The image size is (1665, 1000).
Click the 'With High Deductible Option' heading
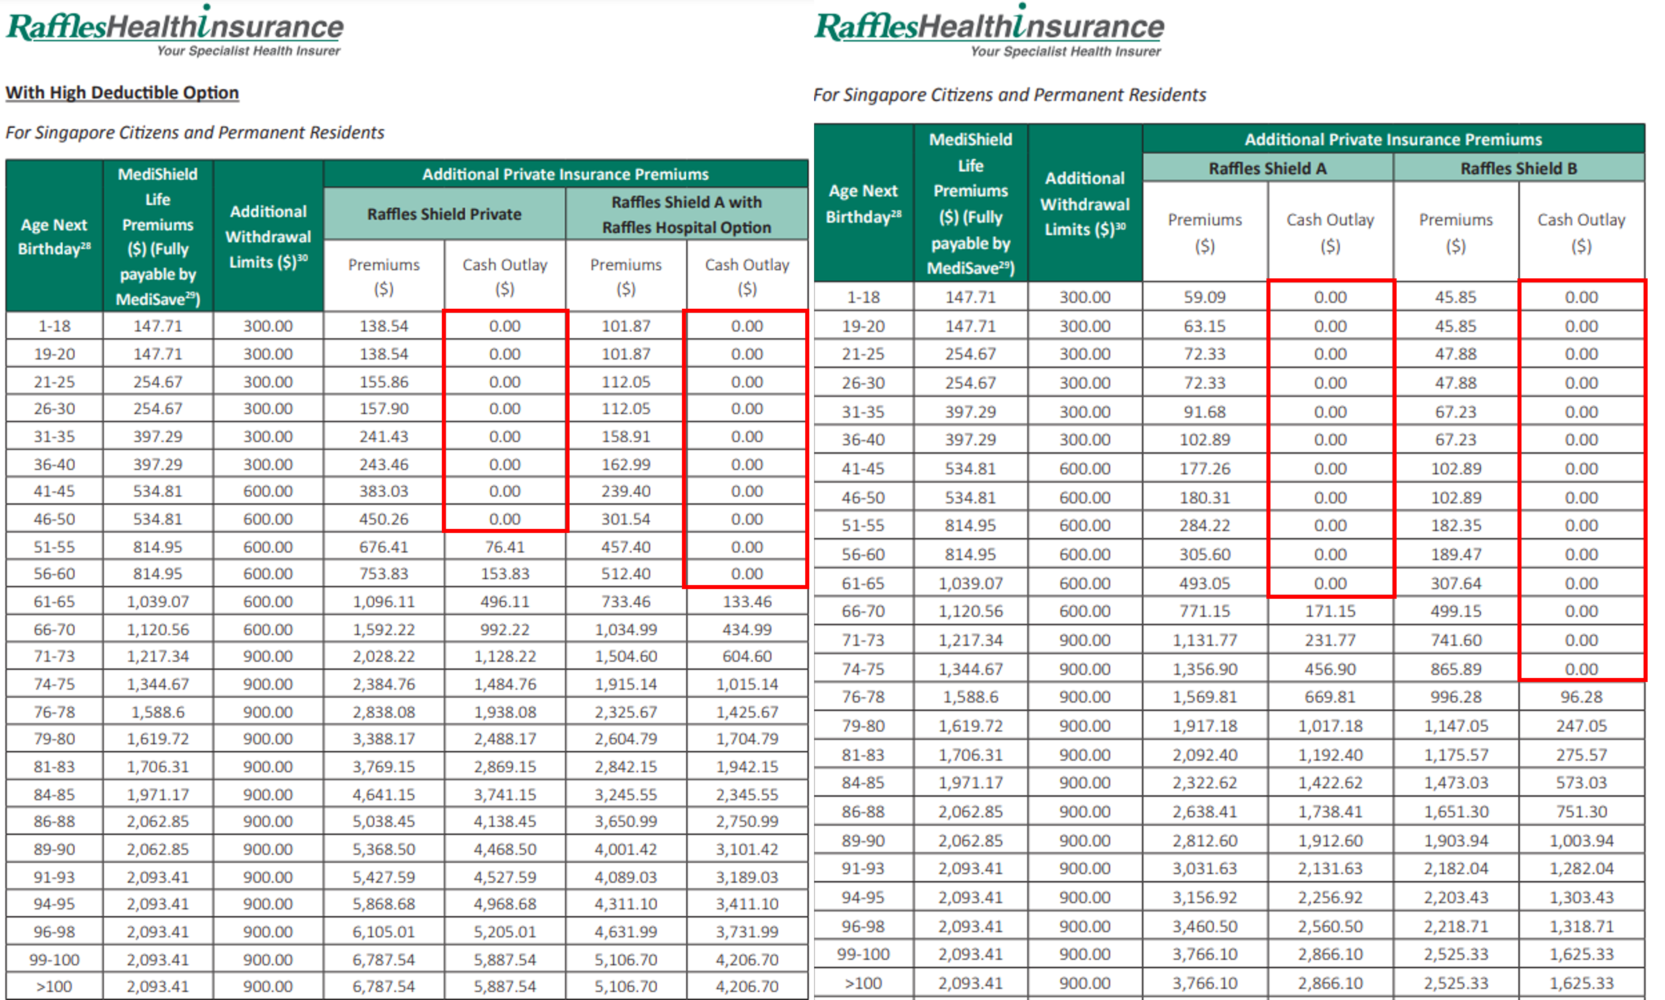122,92
